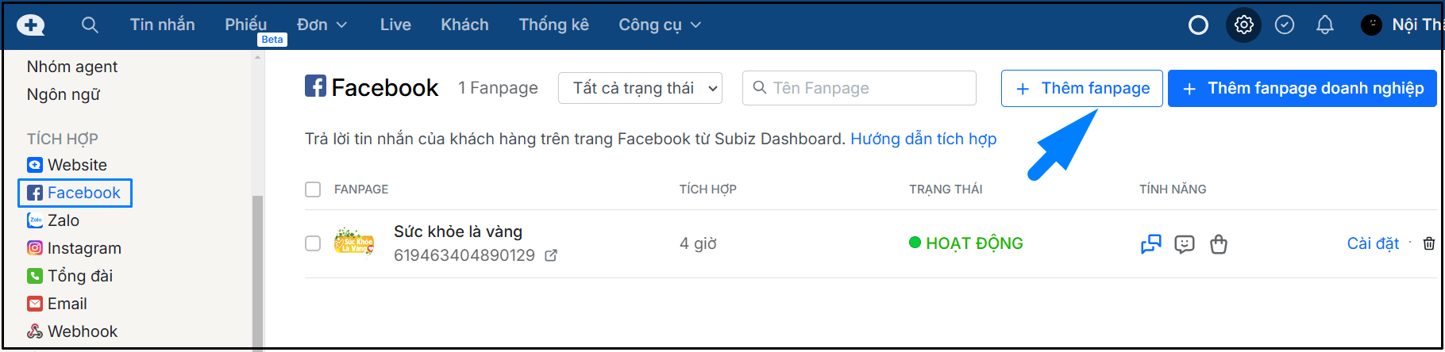
Task: Open the Hướng dẫn tích hợp link
Action: click(923, 139)
